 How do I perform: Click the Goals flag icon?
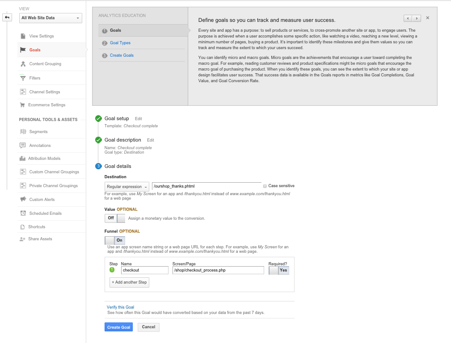[x=23, y=50]
